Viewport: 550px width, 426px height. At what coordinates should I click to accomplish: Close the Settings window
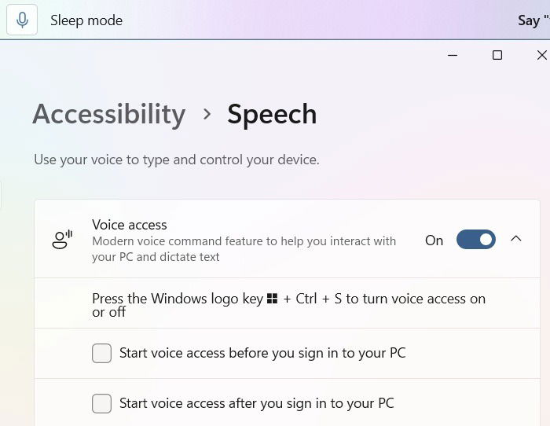541,55
